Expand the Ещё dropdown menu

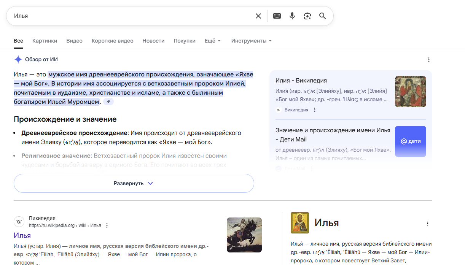pyautogui.click(x=212, y=41)
